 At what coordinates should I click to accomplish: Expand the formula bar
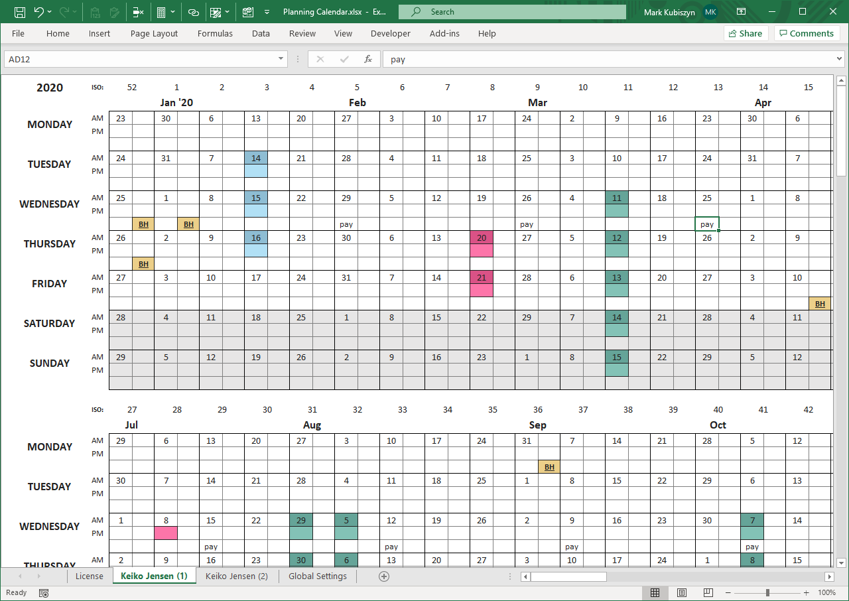839,59
